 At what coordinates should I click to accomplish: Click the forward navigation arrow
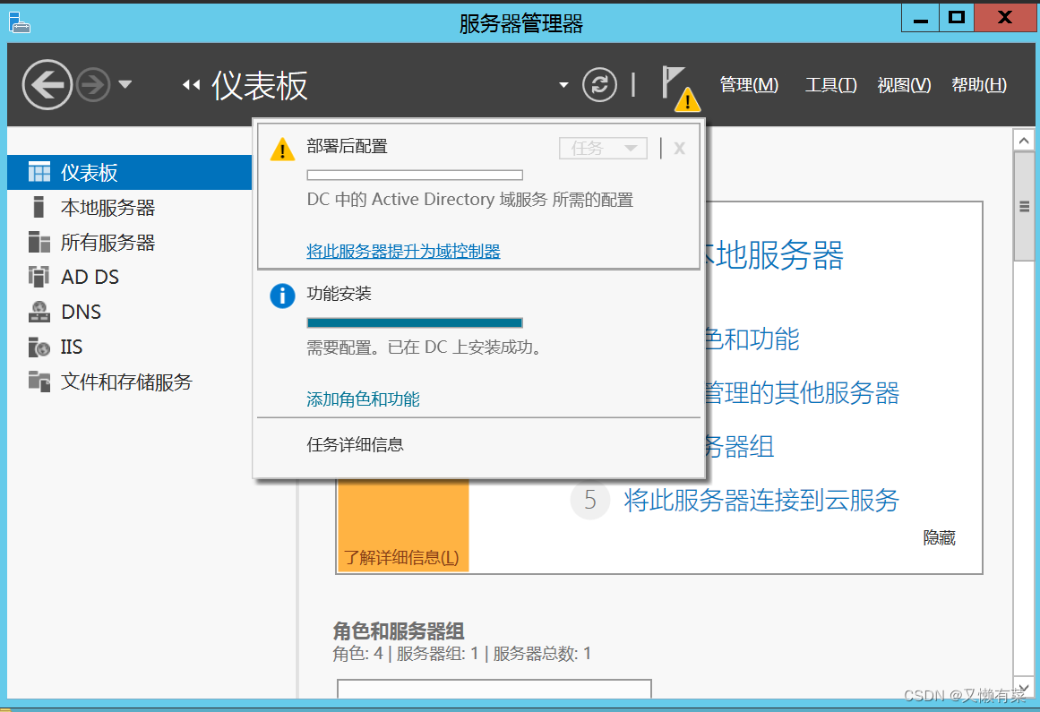point(93,85)
